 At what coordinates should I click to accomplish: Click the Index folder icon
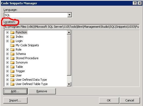tap(12, 37)
